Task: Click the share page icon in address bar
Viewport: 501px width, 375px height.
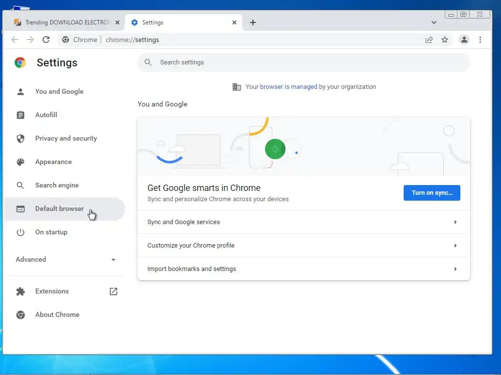Action: pos(429,40)
